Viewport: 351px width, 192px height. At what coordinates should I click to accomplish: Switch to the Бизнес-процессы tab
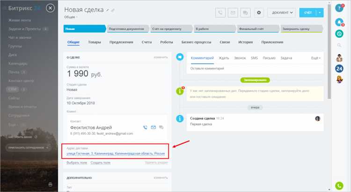(x=196, y=42)
